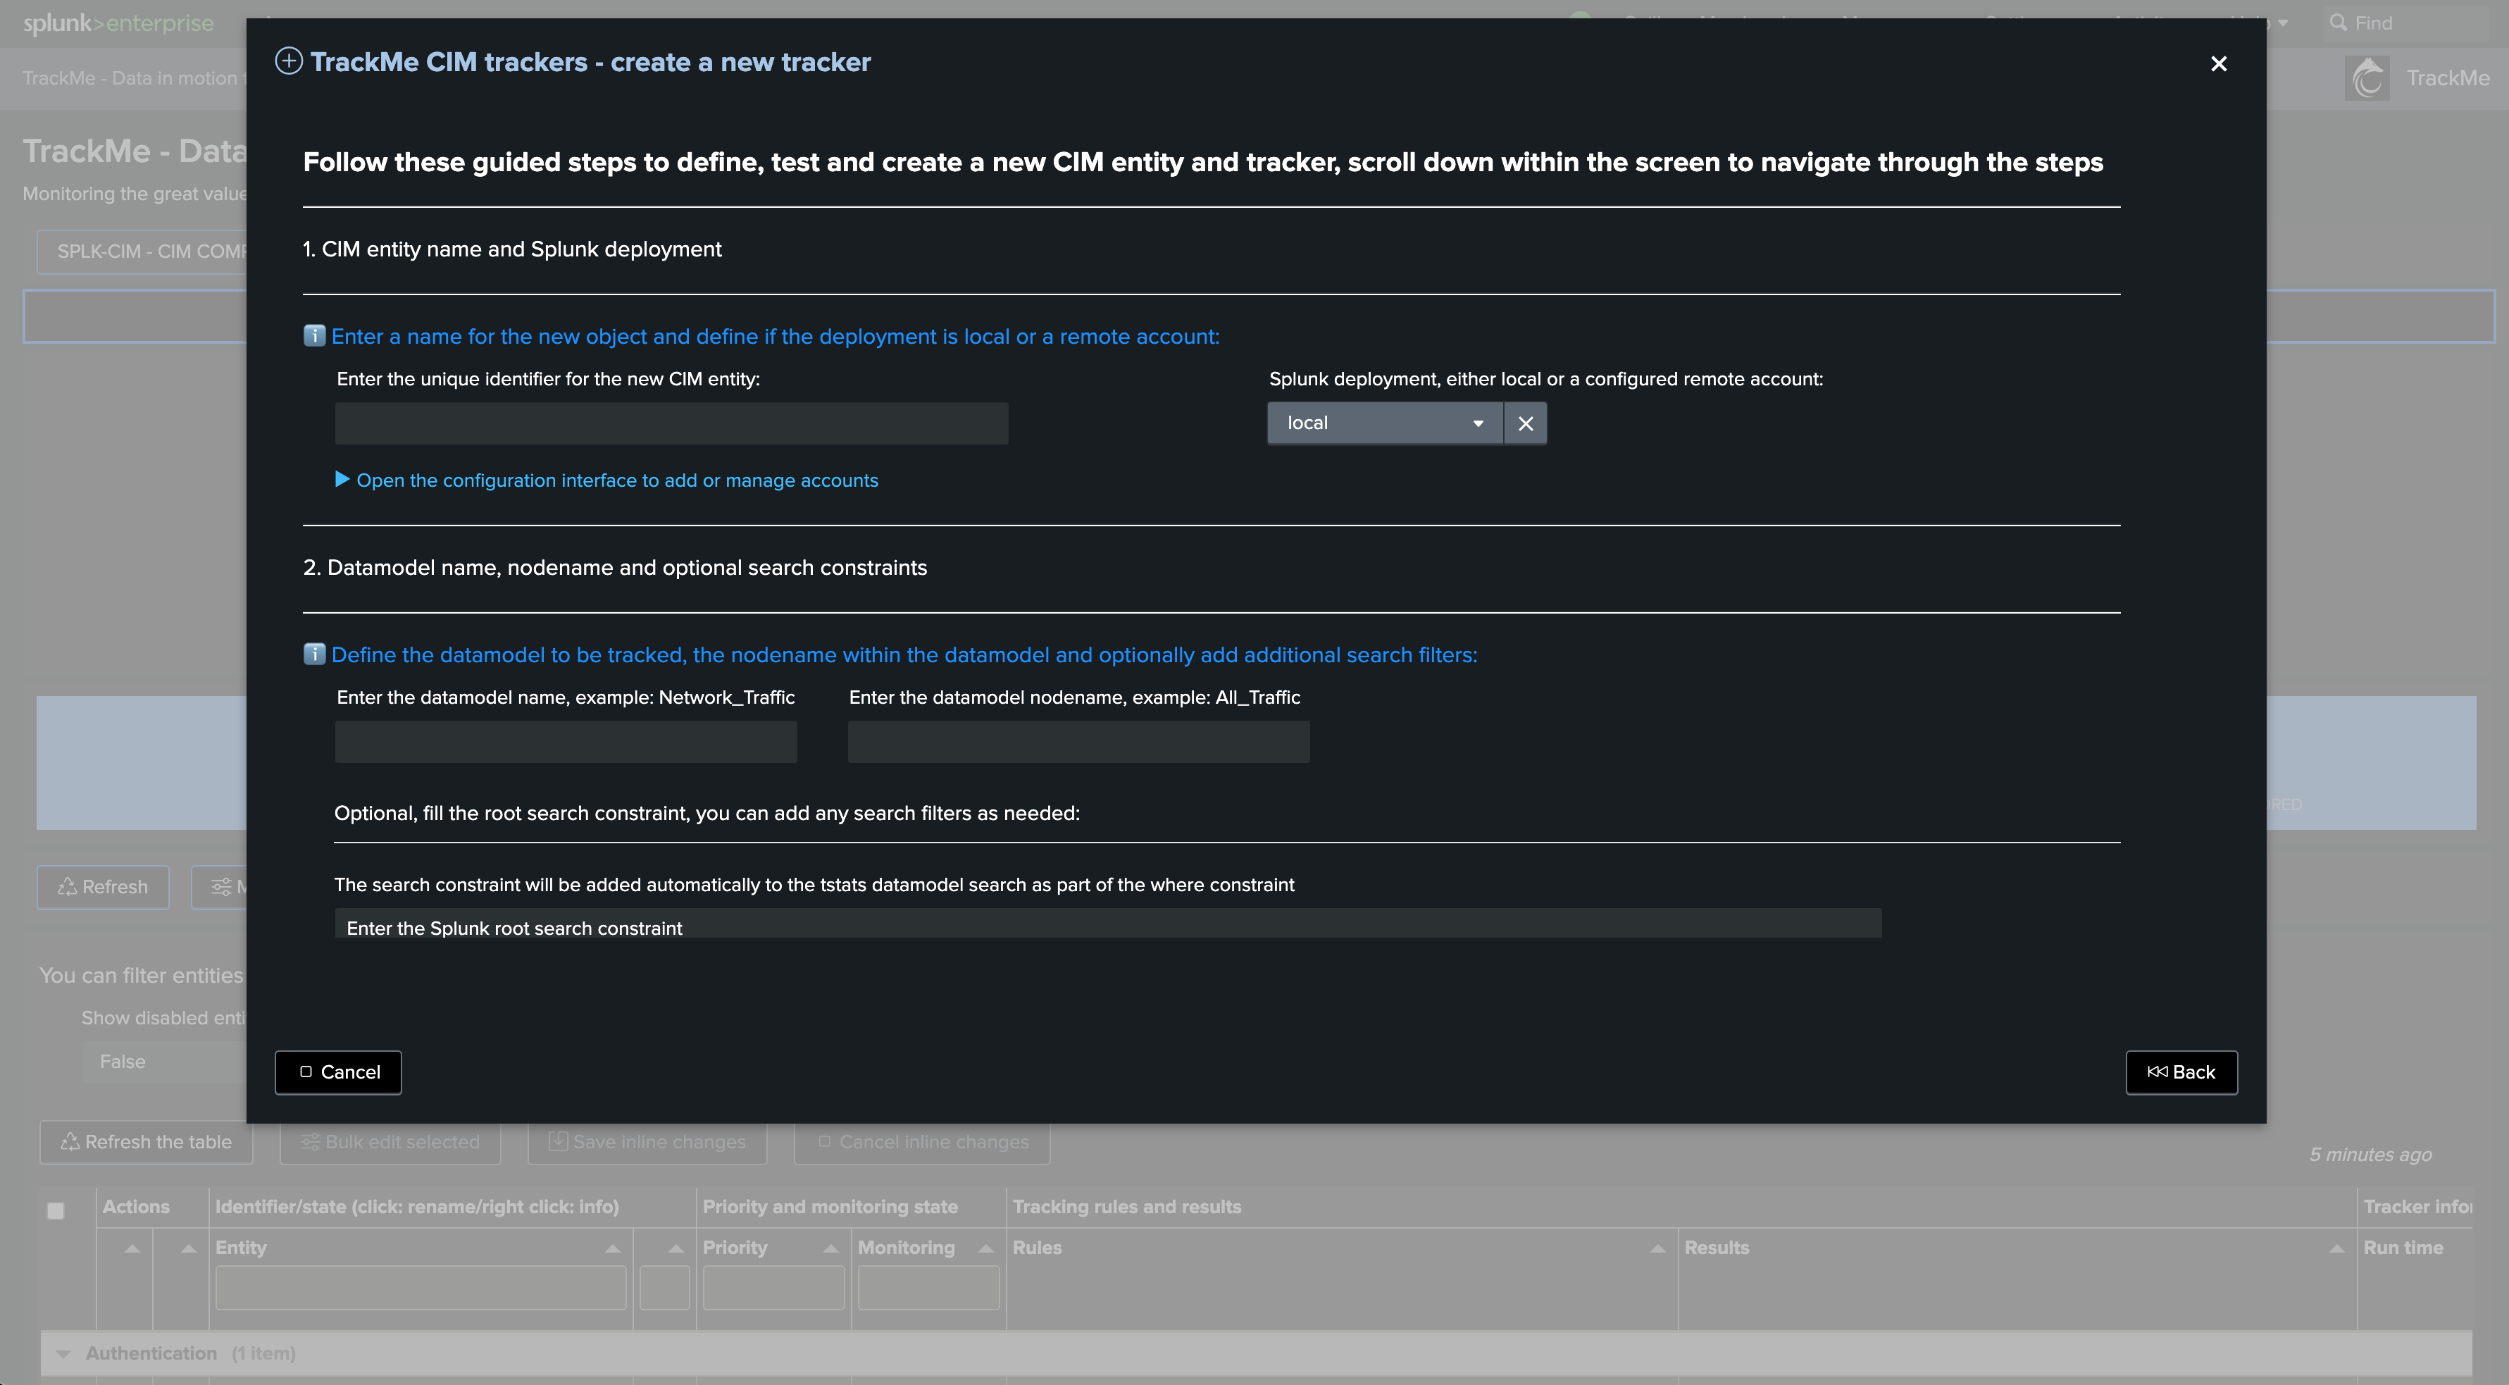Click the sort arrow beside Entity column
Viewport: 2509px width, 1385px height.
click(613, 1248)
